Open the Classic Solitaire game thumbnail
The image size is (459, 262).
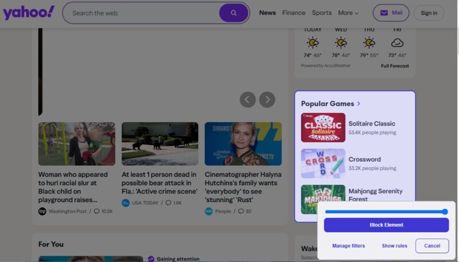tap(323, 128)
